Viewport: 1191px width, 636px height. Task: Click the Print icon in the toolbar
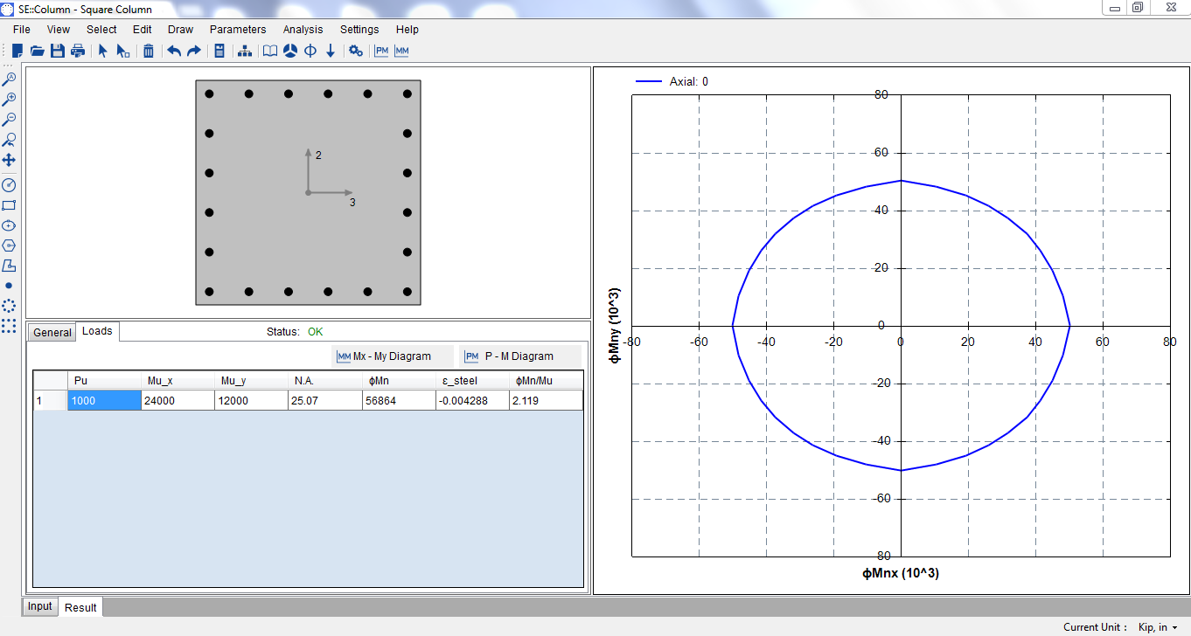click(x=78, y=51)
